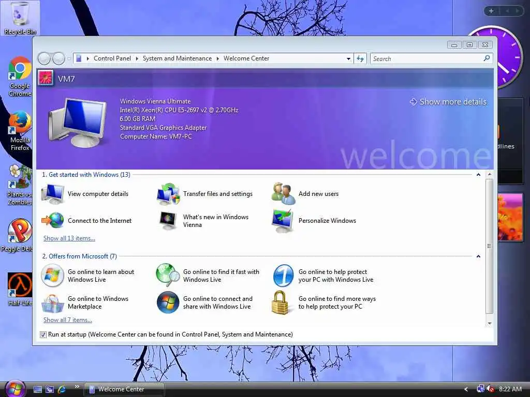Viewport: 530px width, 397px height.
Task: Click scrollbar up arrow in Welcome Center
Action: (489, 175)
